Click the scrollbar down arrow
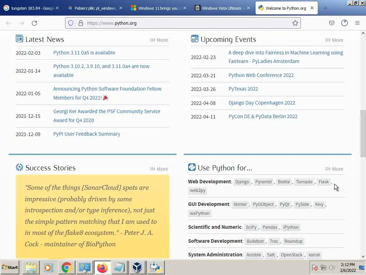Image resolution: width=366 pixels, height=275 pixels. coord(363,256)
